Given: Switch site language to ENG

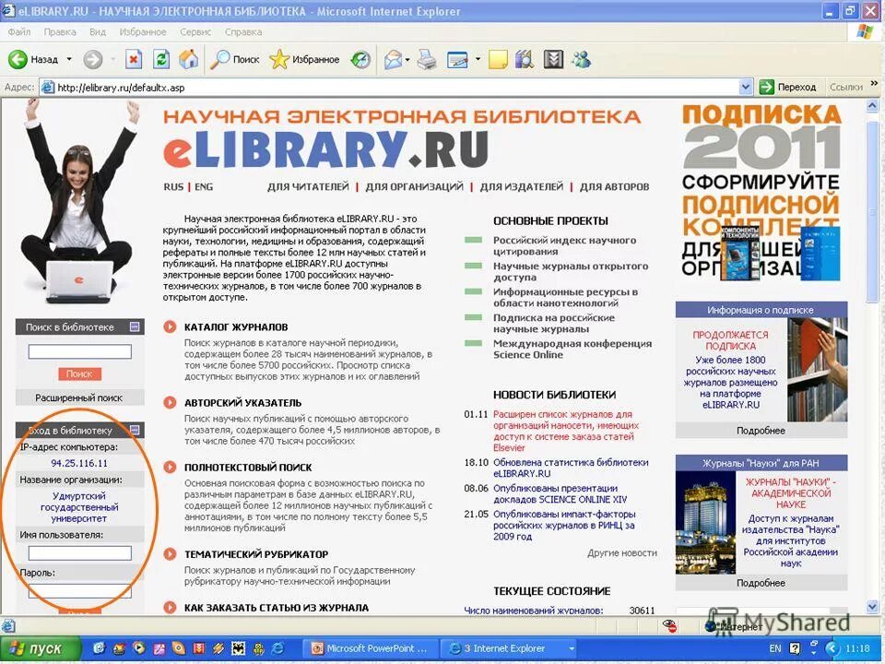Looking at the screenshot, I should point(204,186).
